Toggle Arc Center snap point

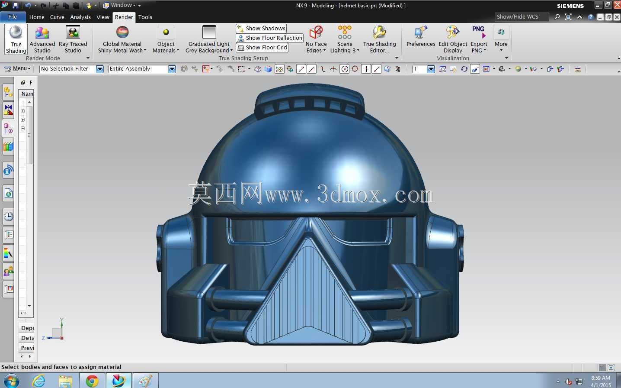coord(345,69)
